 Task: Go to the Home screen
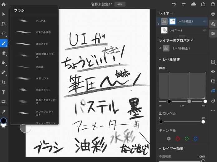[4, 4]
